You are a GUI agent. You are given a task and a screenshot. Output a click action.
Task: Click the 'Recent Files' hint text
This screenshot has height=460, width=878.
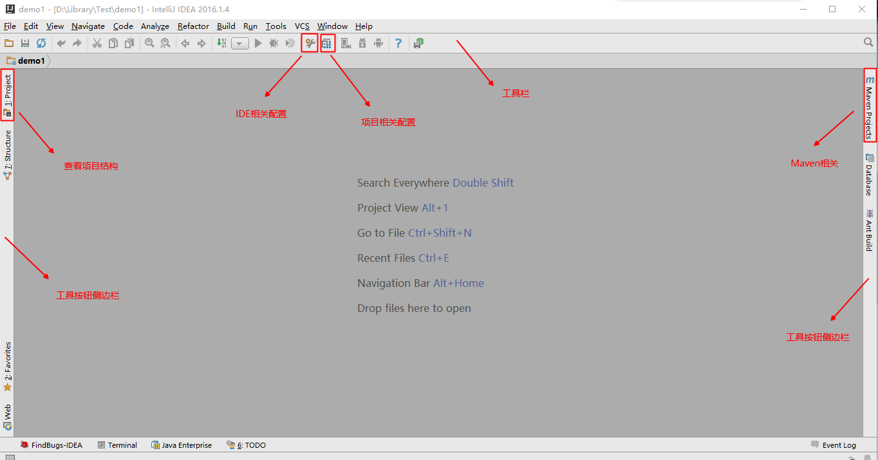(387, 258)
